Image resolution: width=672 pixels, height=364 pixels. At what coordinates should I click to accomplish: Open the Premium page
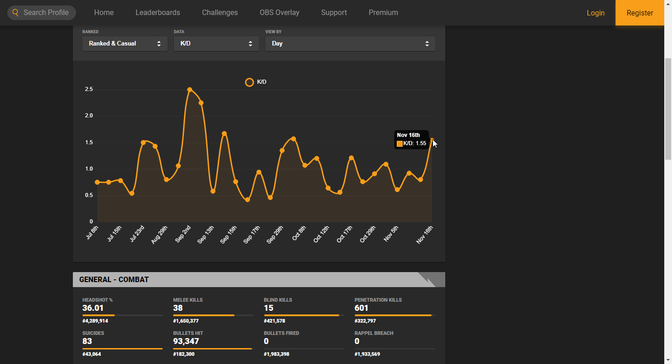(383, 13)
